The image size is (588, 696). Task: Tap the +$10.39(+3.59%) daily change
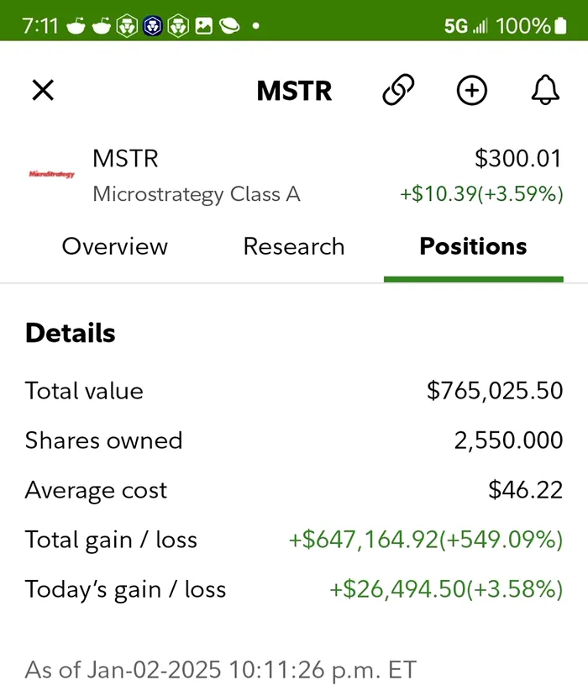tap(481, 194)
